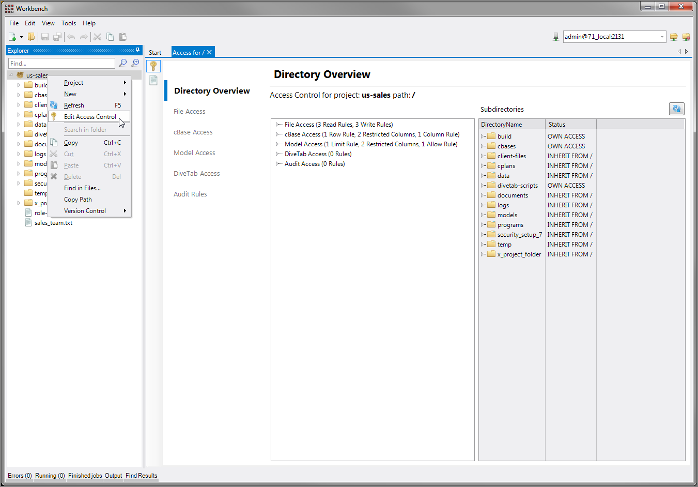The image size is (698, 487).
Task: Toggle the pin on the Explorer panel
Action: [138, 50]
